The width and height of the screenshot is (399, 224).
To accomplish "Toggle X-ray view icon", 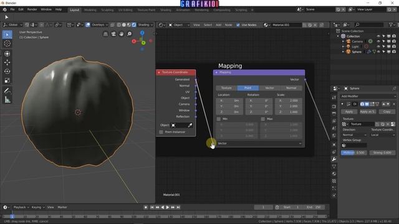I will [112, 25].
